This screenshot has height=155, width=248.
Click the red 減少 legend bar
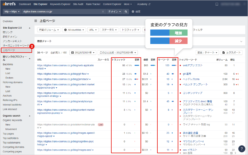point(178,41)
